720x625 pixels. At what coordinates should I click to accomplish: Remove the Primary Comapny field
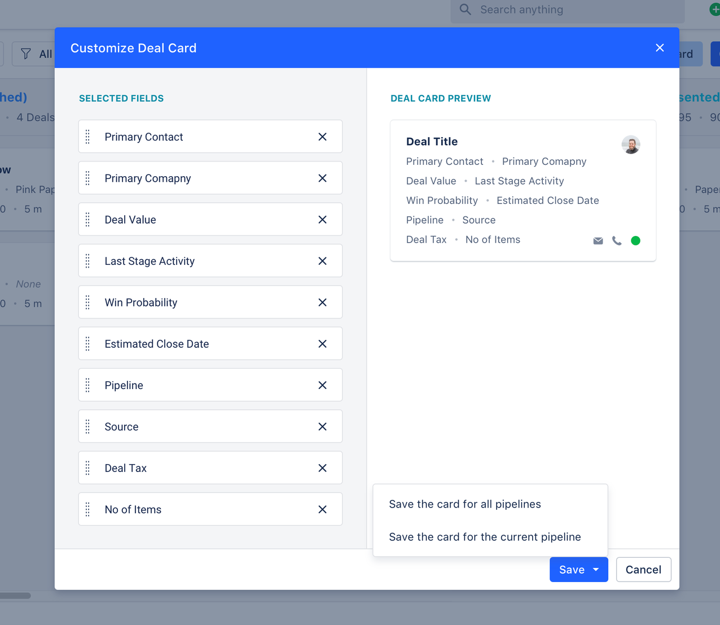(x=322, y=178)
